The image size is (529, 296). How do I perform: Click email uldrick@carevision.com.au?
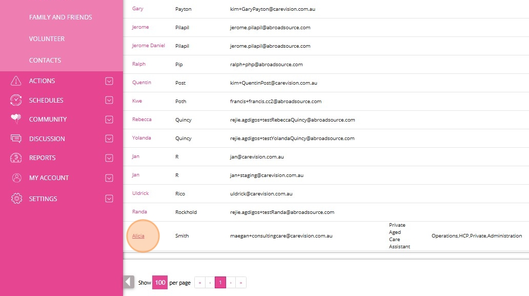[x=261, y=194]
